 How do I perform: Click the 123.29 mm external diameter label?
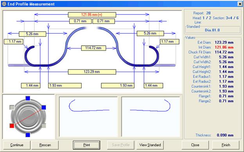[x=92, y=72]
